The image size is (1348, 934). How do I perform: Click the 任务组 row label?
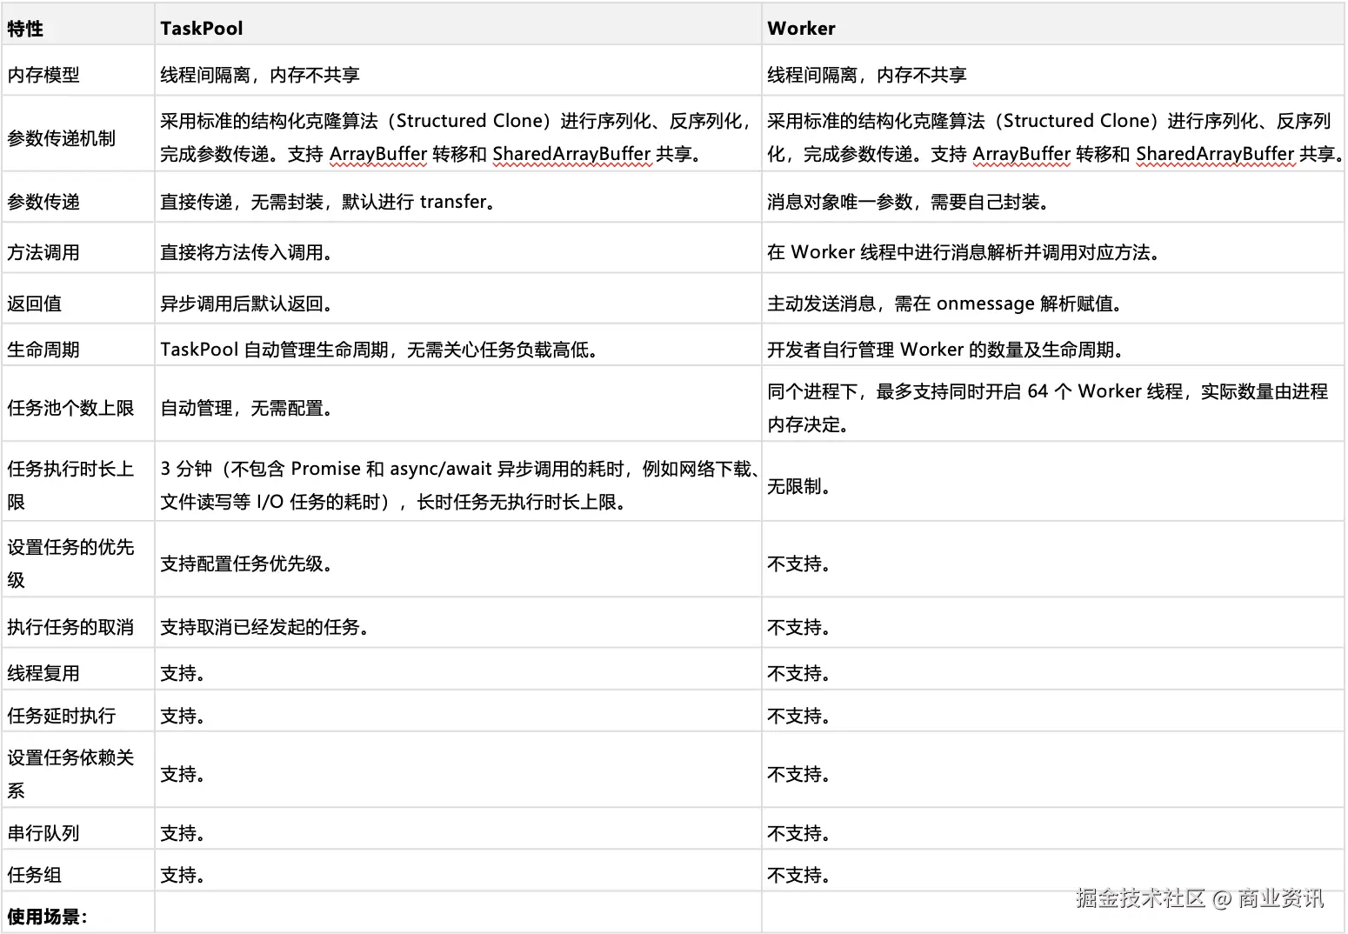pyautogui.click(x=34, y=874)
